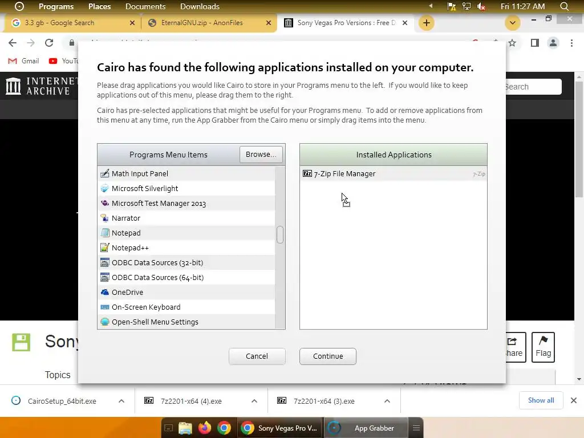Switch to the 3.3 gb Google Search tab

[72, 23]
